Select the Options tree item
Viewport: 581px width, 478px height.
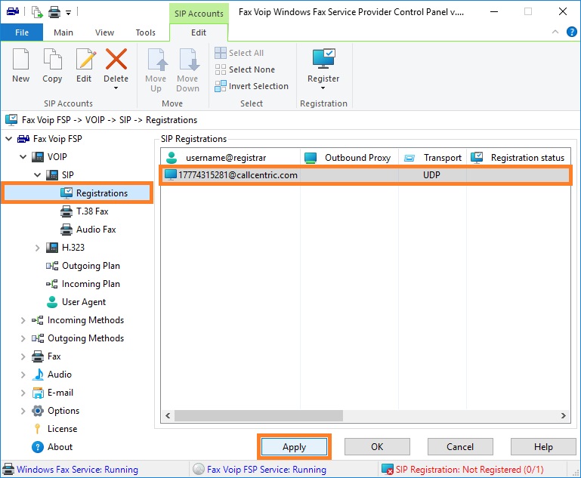55,411
